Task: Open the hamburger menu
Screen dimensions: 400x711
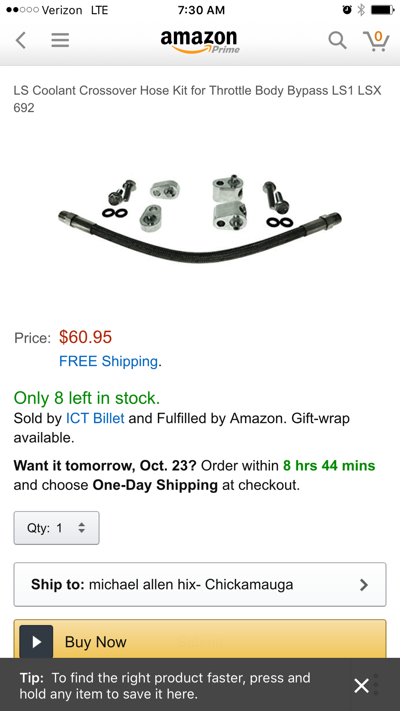Action: click(x=60, y=40)
